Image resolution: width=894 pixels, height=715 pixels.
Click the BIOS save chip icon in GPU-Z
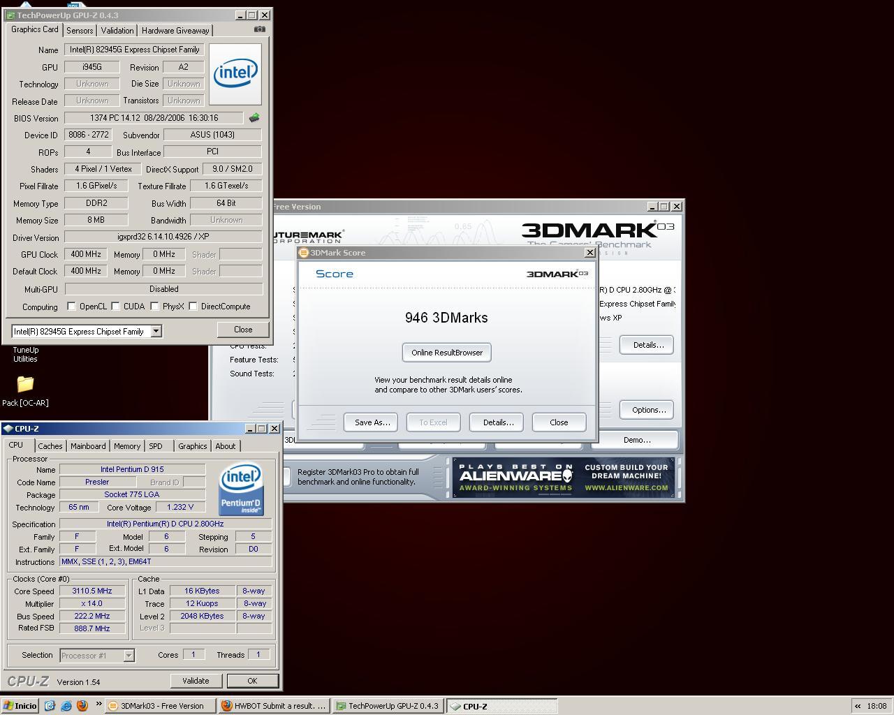[254, 117]
